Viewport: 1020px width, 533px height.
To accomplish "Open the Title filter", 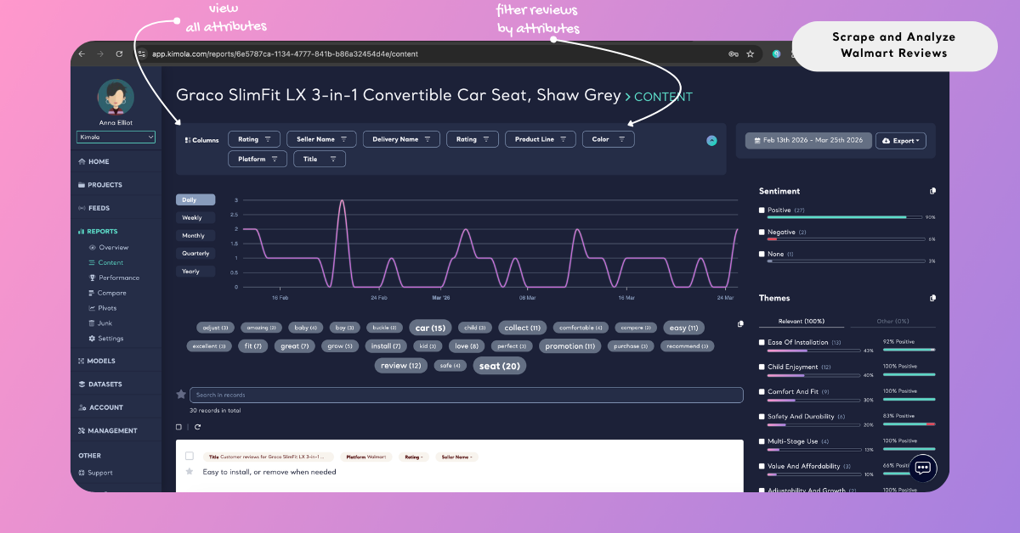I will (x=320, y=159).
